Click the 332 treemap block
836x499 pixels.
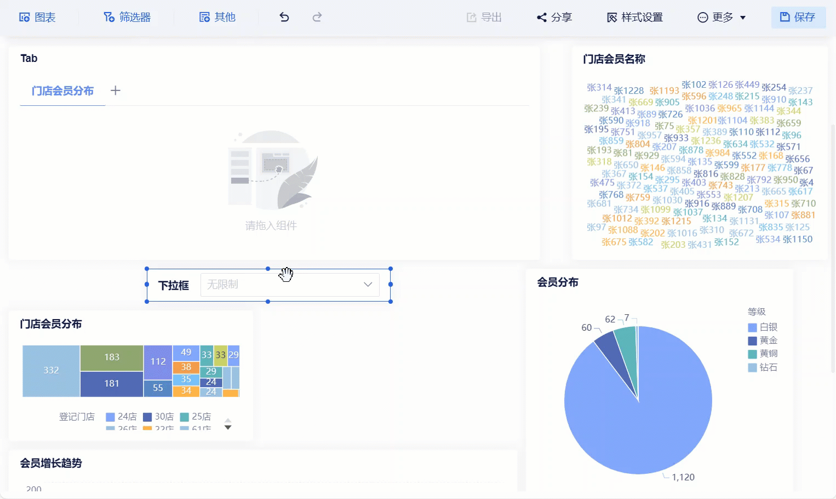pos(51,371)
